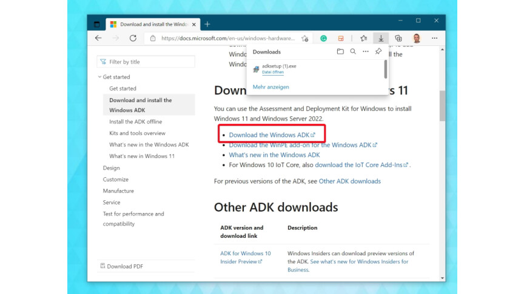Open a new tab with plus button
The width and height of the screenshot is (524, 294).
(x=207, y=24)
